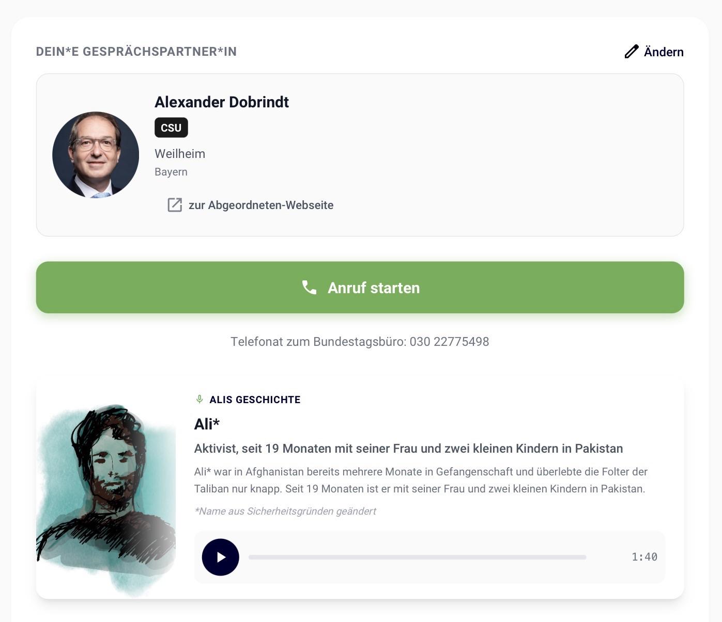Click the phone icon in the call button
This screenshot has width=722, height=622.
pos(309,288)
